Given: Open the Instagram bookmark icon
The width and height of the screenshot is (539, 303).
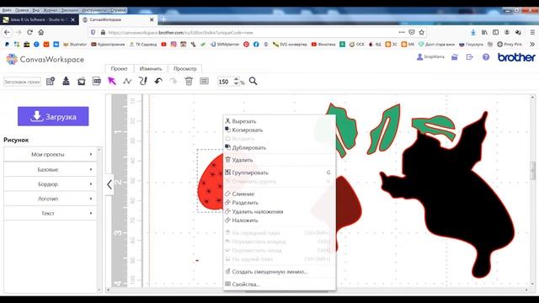Looking at the screenshot, I should coord(173,45).
